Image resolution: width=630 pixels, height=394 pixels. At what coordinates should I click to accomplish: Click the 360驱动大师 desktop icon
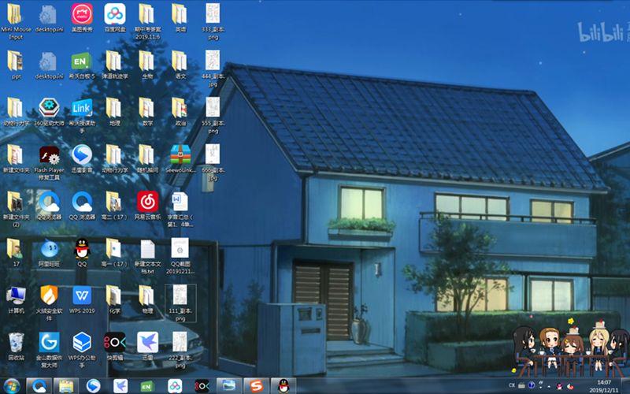tap(48, 108)
